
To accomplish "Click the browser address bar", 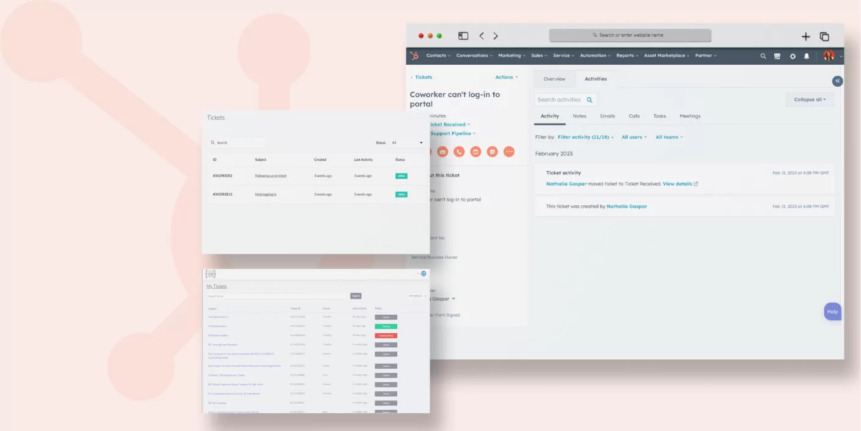I will point(630,35).
